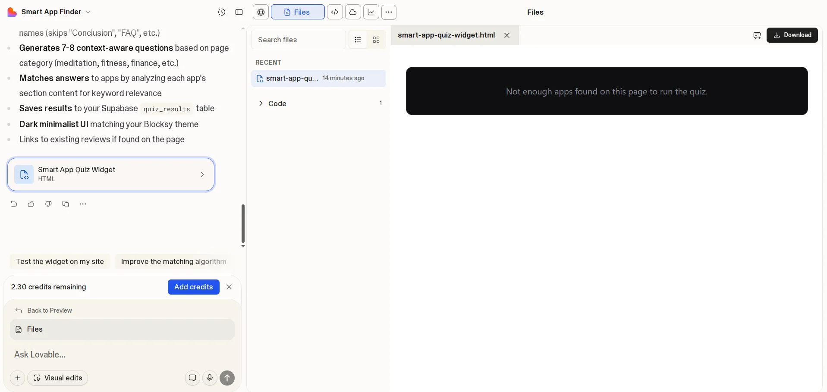The height and width of the screenshot is (392, 827).
Task: Click the Add credits button
Action: (x=193, y=287)
